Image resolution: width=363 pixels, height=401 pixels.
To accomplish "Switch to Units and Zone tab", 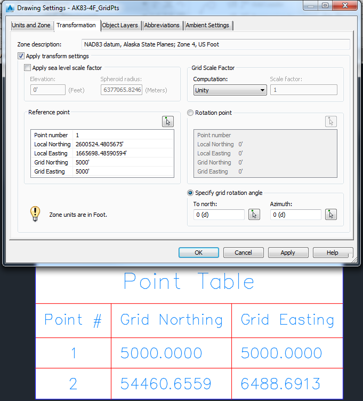I will pos(31,25).
